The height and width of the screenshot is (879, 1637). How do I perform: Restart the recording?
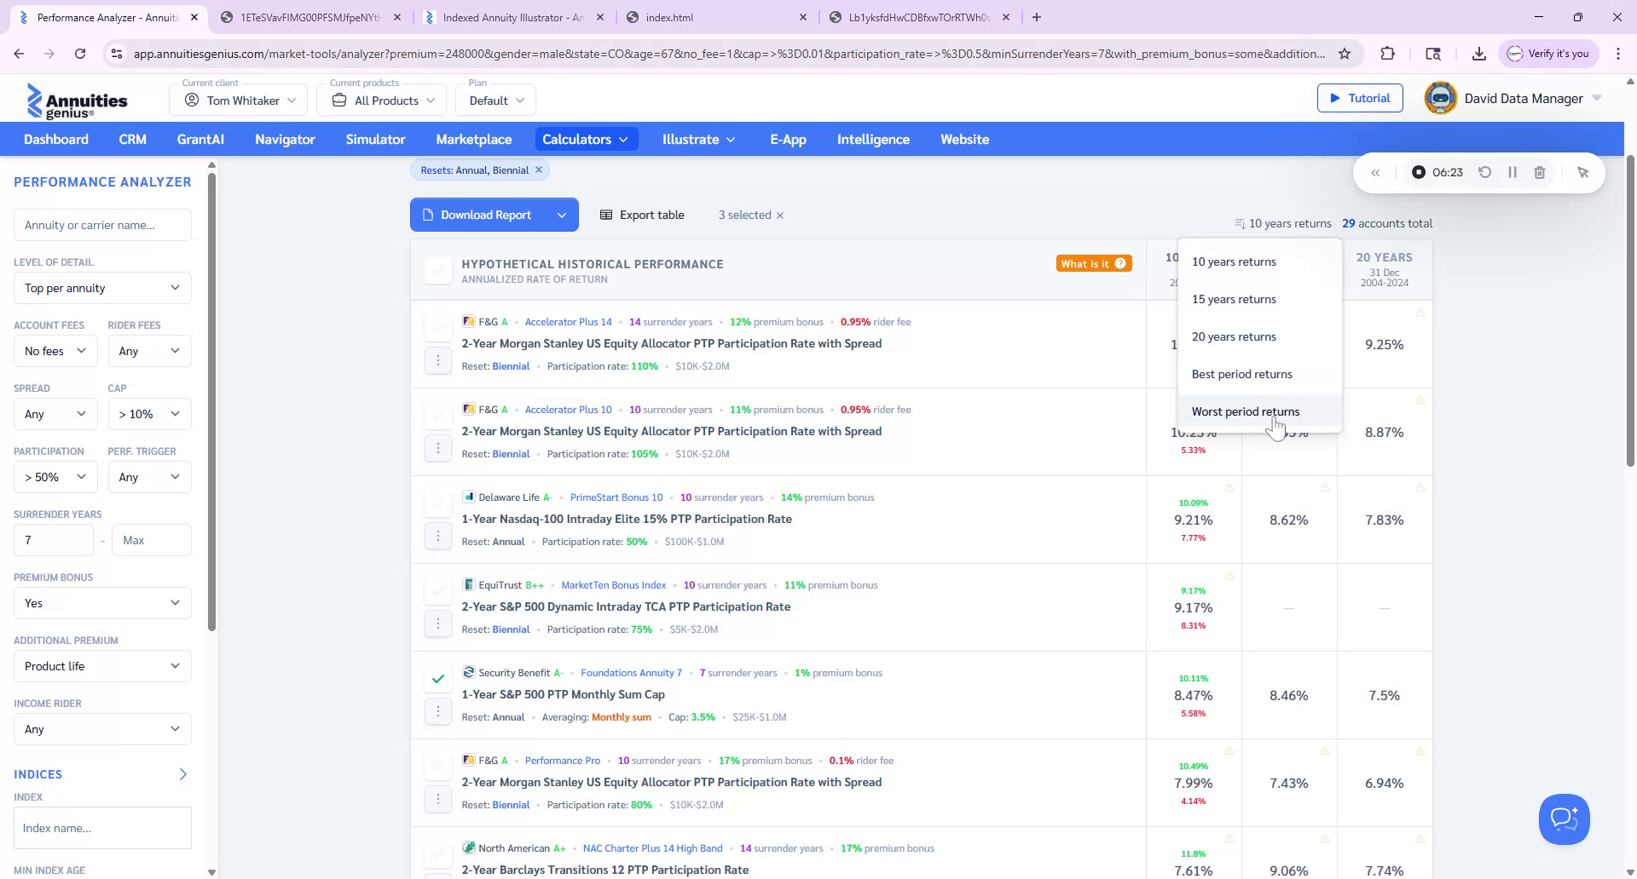pos(1485,172)
